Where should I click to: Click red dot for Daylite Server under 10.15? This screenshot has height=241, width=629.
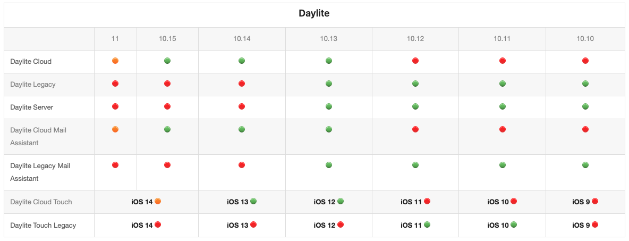click(x=167, y=106)
